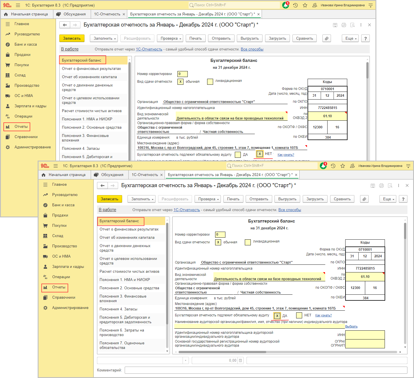Check audit ДА box in front window
This screenshot has height=378, width=414.
coord(277,316)
